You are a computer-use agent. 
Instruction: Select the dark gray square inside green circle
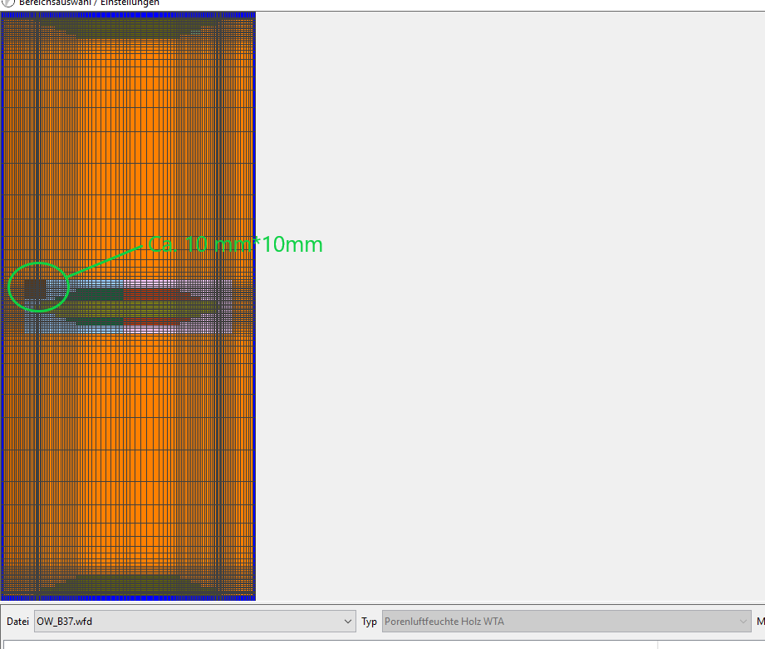coord(35,288)
